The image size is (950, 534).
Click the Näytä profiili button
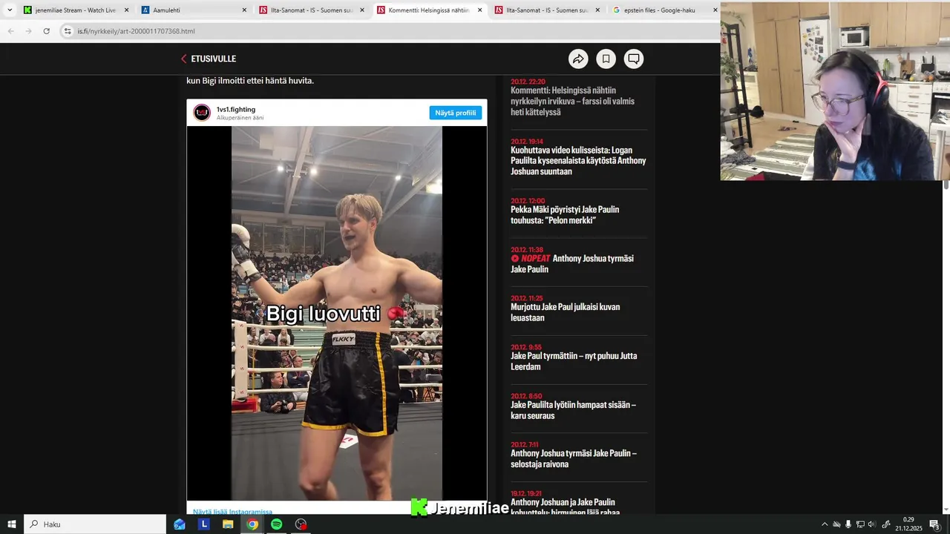pos(455,113)
